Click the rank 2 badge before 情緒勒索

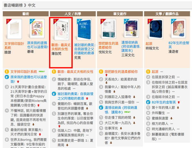(x=54, y=79)
